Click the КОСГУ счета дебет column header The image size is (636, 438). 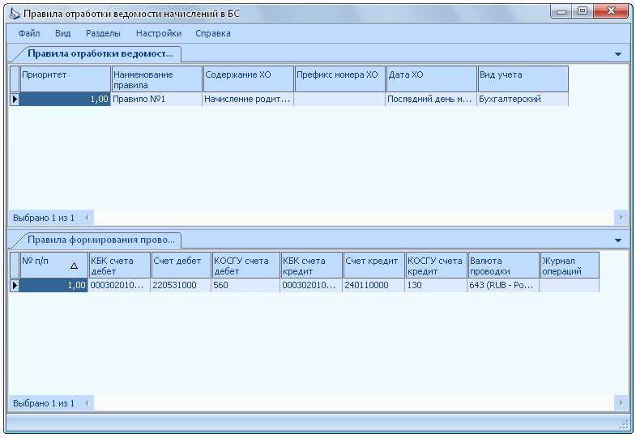[246, 266]
